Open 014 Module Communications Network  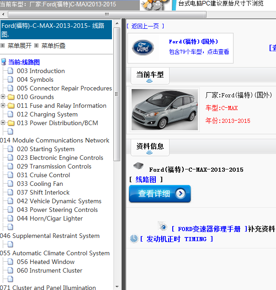pyautogui.click(x=55, y=140)
